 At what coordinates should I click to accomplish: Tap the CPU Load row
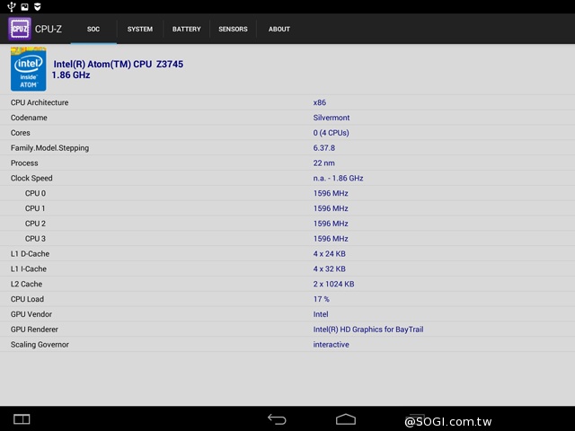pyautogui.click(x=287, y=299)
